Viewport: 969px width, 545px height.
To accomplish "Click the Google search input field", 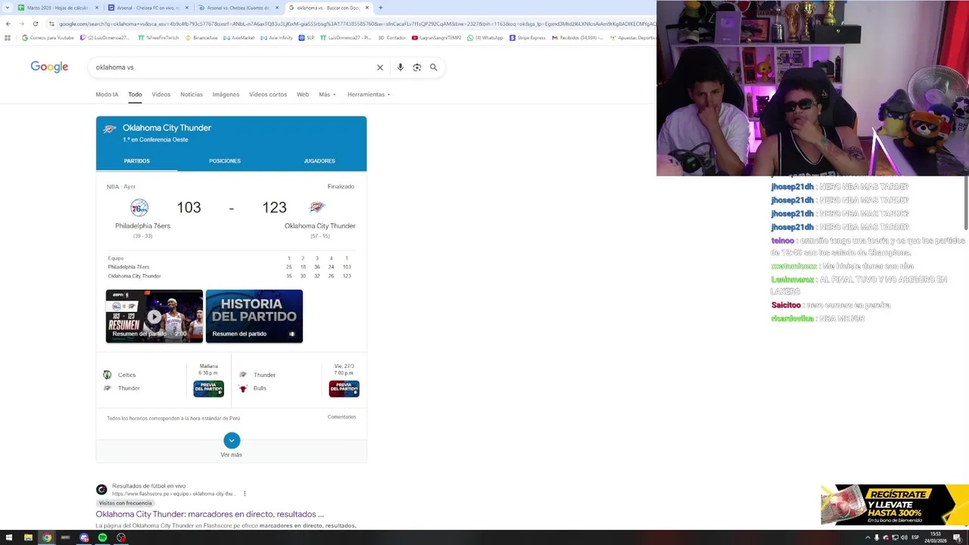I will [231, 67].
